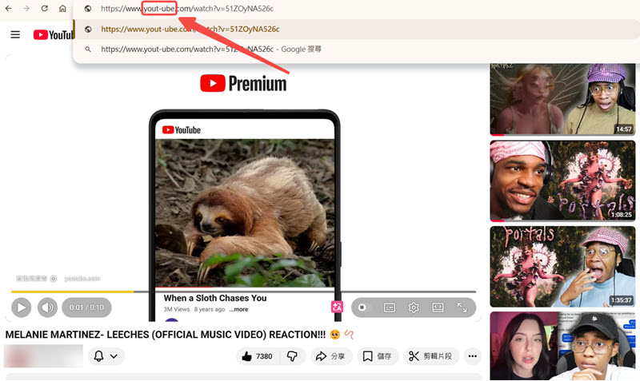Open the three-dot more actions menu
This screenshot has height=381, width=640.
(x=472, y=356)
